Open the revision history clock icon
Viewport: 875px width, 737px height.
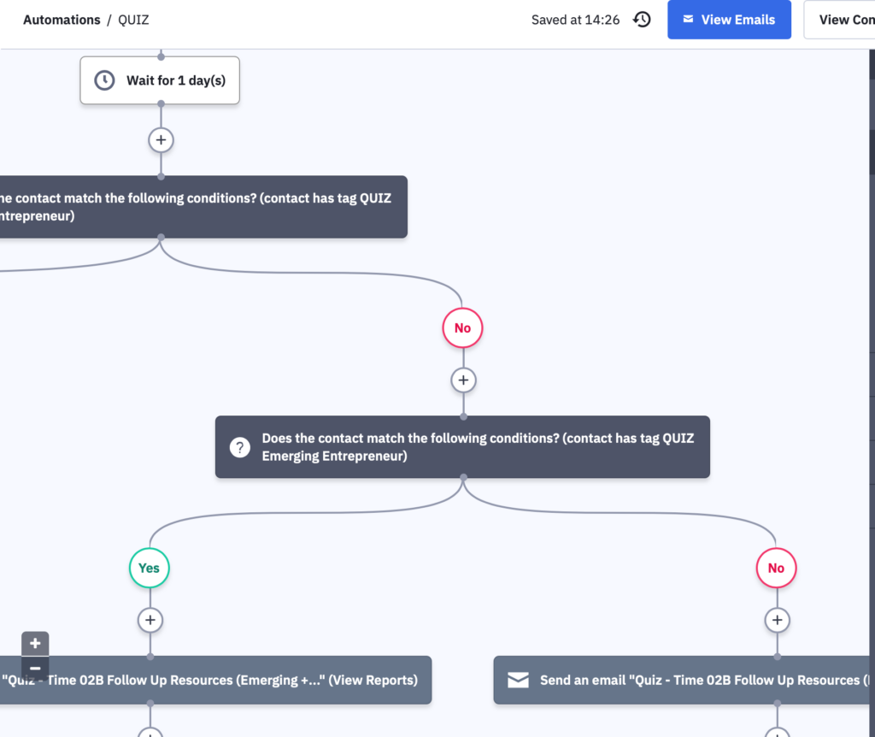coord(642,20)
